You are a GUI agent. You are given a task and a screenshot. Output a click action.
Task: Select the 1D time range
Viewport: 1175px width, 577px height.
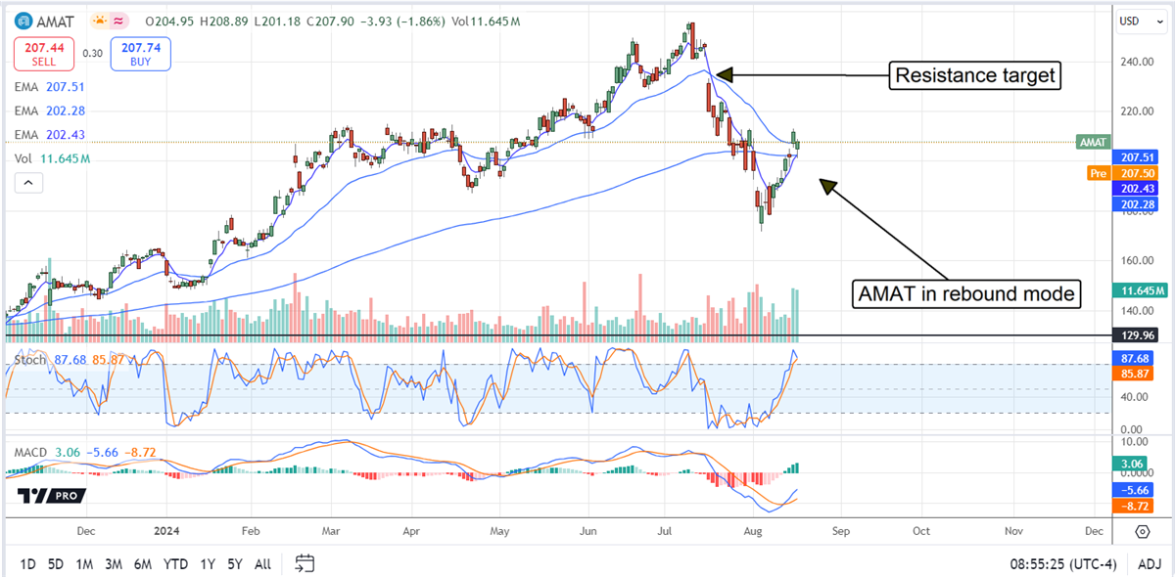[28, 564]
